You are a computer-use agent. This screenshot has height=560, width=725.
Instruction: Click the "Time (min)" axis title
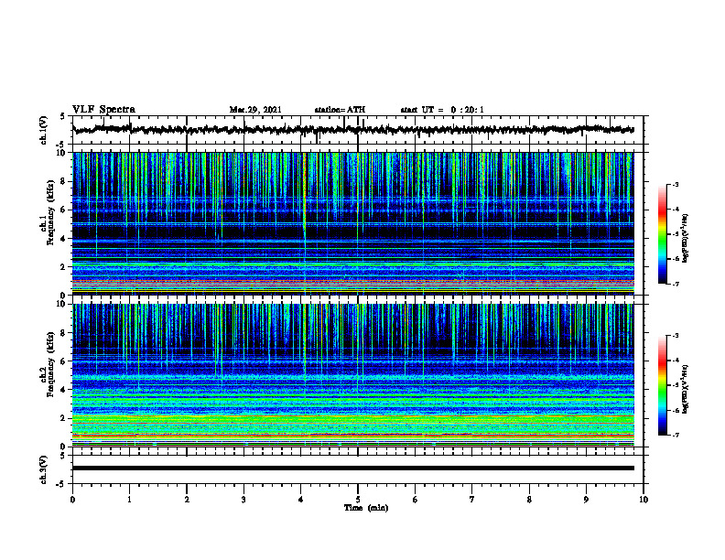(366, 508)
